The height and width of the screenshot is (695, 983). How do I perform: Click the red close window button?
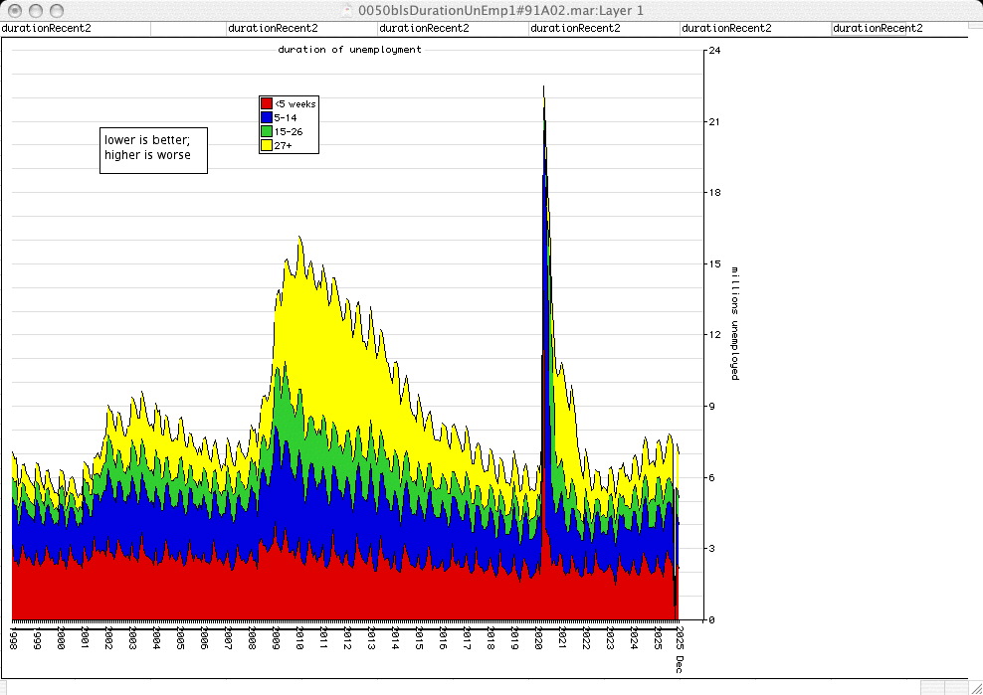pos(13,9)
